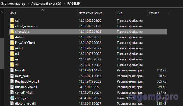
Task: Click the 252 КБ size cell
Action: (x=162, y=70)
